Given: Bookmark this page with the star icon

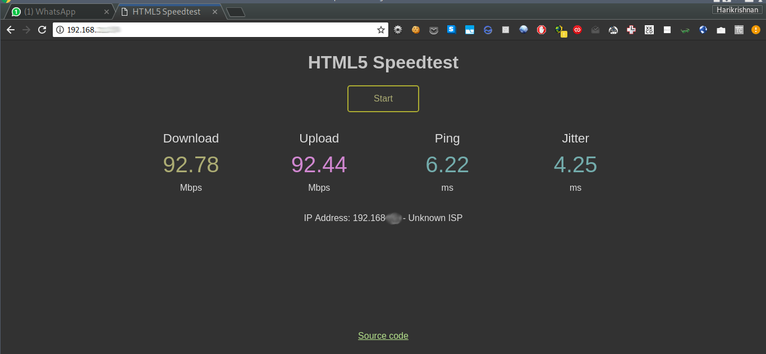Looking at the screenshot, I should pos(381,30).
